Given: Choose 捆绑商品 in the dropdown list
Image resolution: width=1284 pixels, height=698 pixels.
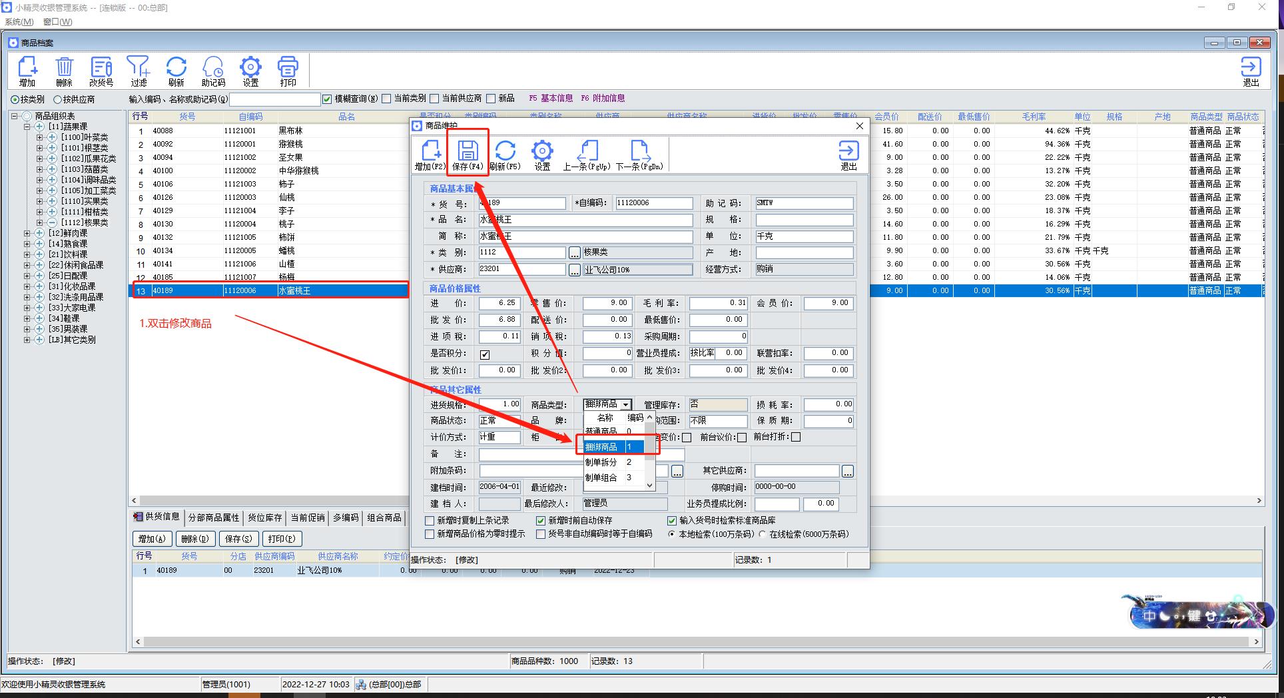Looking at the screenshot, I should [x=613, y=447].
